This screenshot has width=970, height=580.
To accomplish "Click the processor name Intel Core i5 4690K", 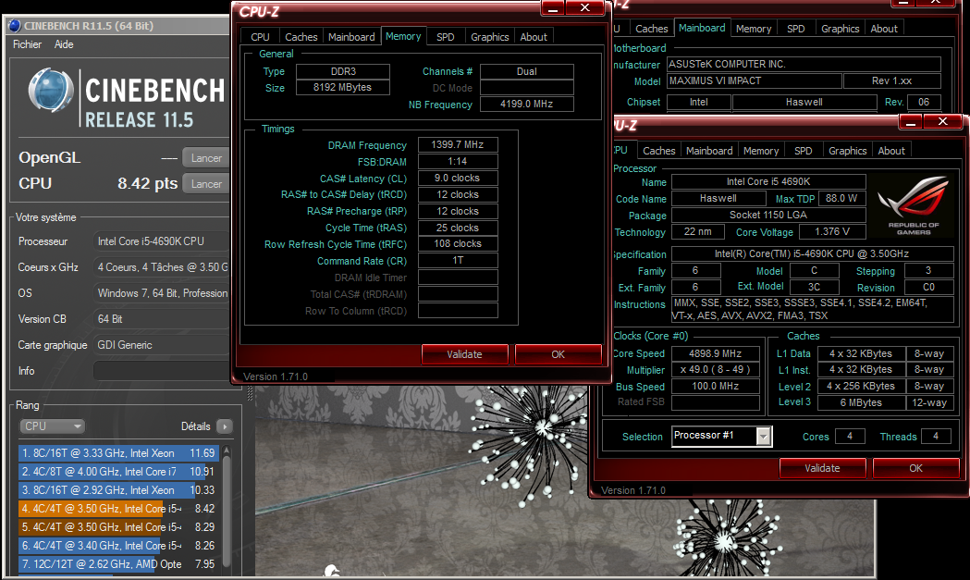I will click(x=768, y=181).
